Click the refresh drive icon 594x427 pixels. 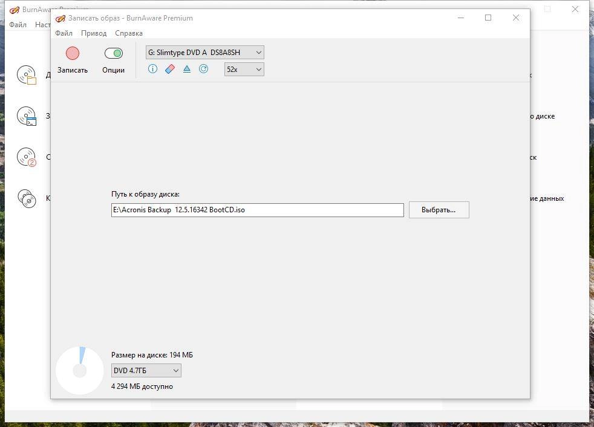pyautogui.click(x=203, y=68)
